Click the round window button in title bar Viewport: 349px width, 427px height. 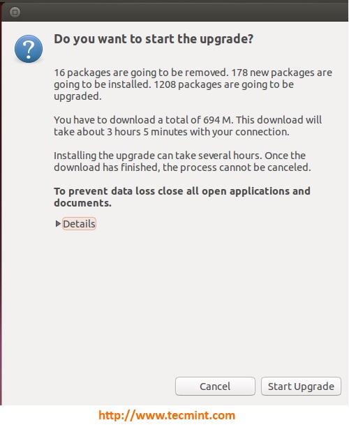[15, 12]
